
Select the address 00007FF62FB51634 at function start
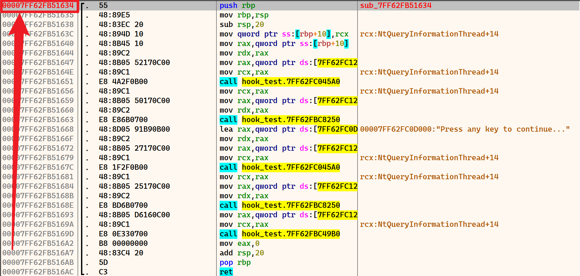click(x=38, y=6)
